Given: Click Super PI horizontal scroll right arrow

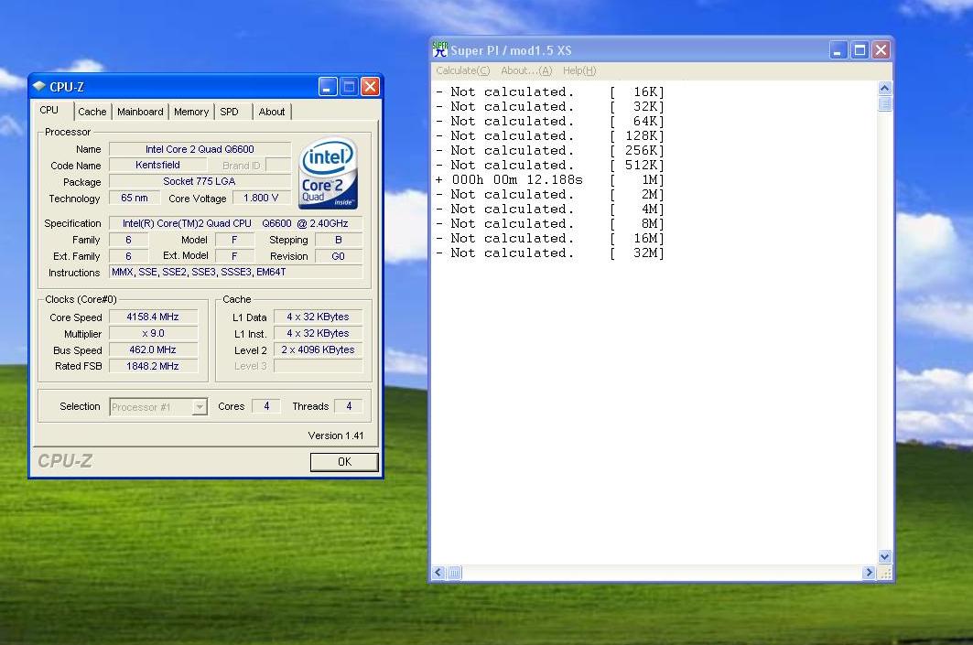Looking at the screenshot, I should point(869,573).
